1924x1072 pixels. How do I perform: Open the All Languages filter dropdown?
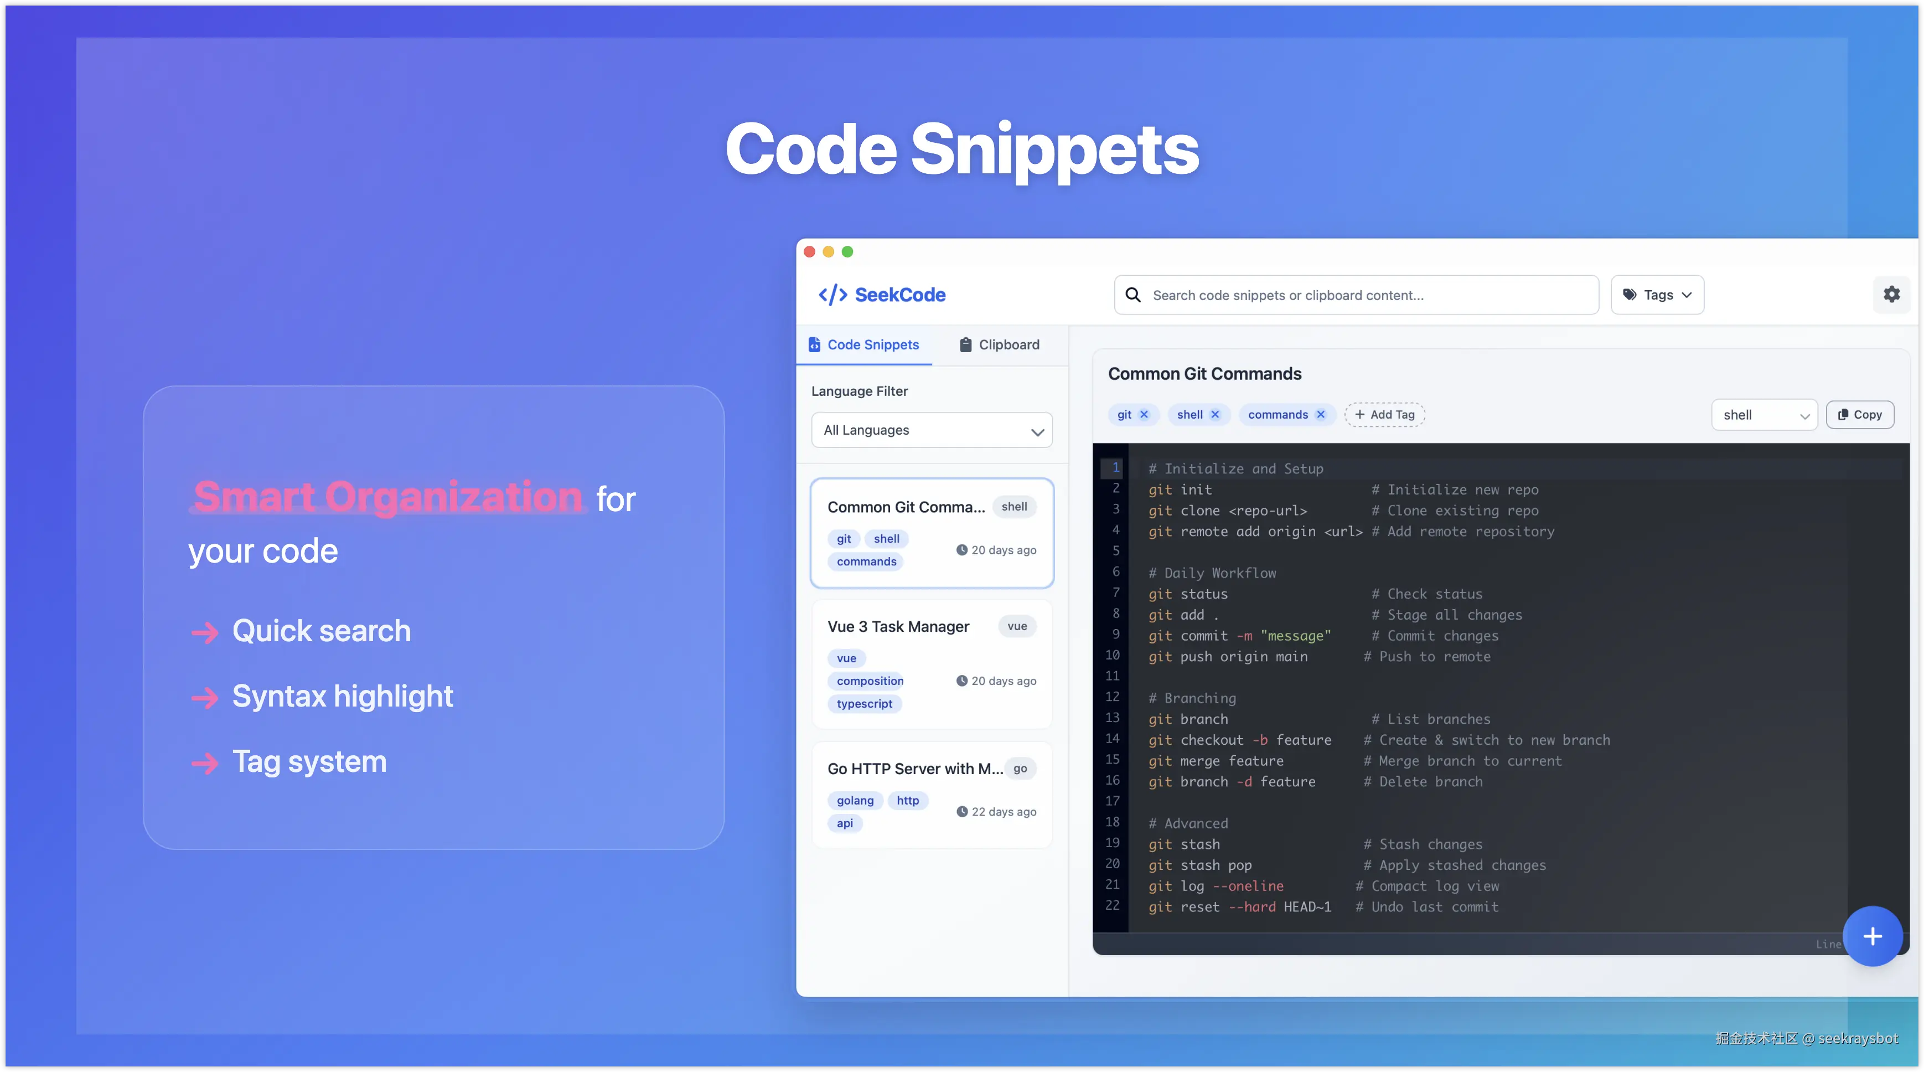tap(930, 430)
